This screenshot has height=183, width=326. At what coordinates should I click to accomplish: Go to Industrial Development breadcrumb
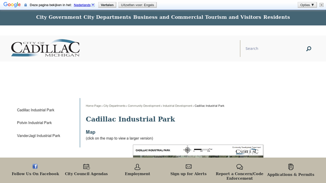click(177, 106)
